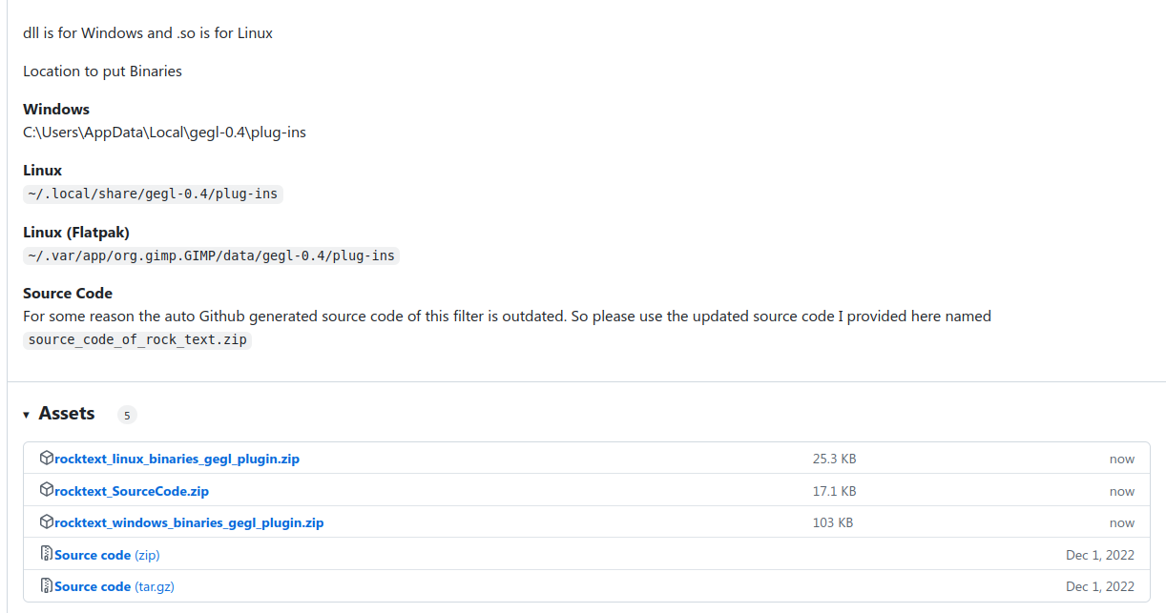Screen dimensions: 1166x613
Task: Click Dec 1, 2022 date on tar.gz row
Action: click(1100, 587)
